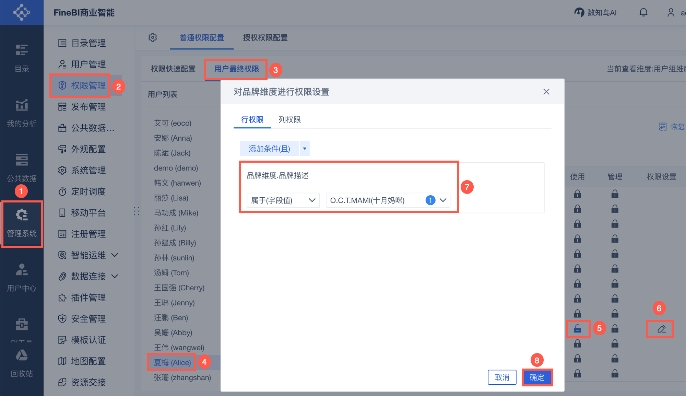Select user 夏梅 (Alice) in list

pos(172,362)
